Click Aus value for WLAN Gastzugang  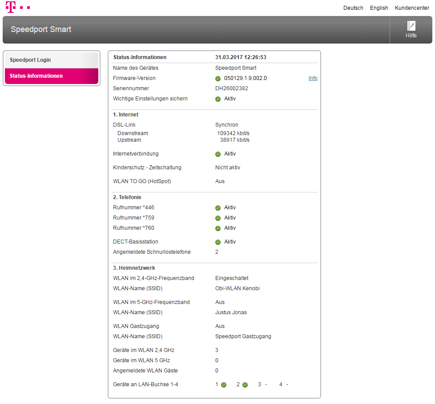(220, 326)
